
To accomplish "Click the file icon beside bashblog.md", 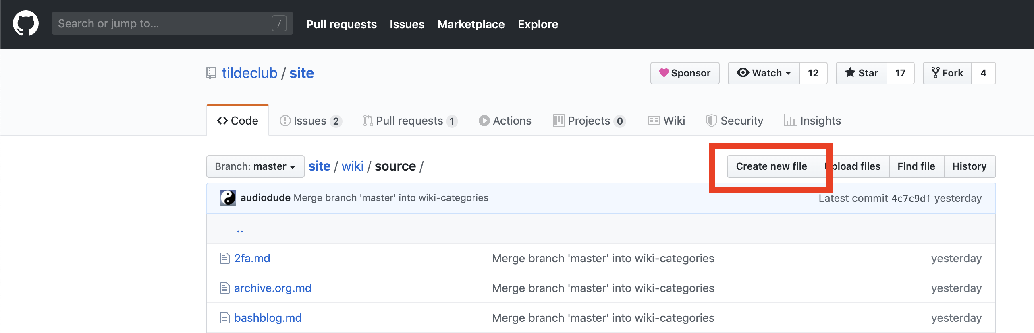I will pyautogui.click(x=224, y=318).
